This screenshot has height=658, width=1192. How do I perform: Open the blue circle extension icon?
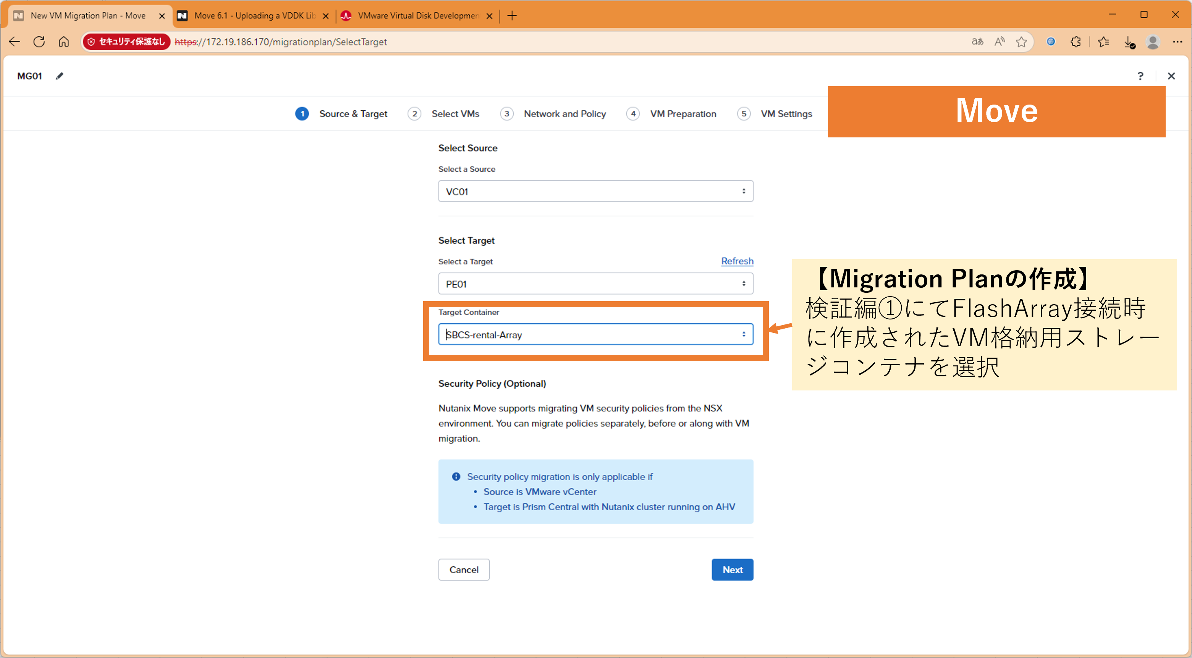tap(1050, 42)
